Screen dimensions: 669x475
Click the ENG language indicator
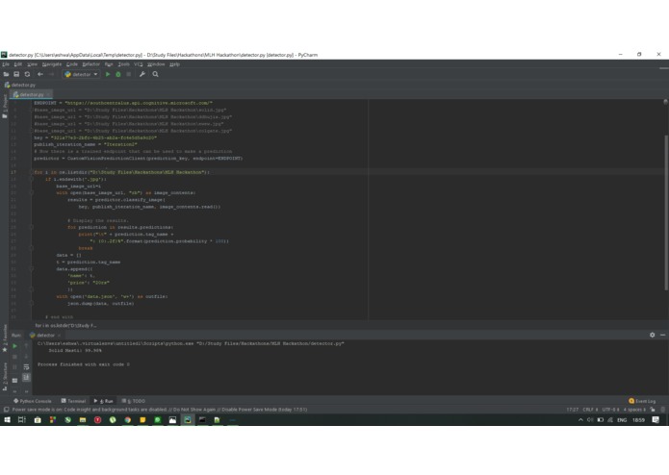coord(622,420)
